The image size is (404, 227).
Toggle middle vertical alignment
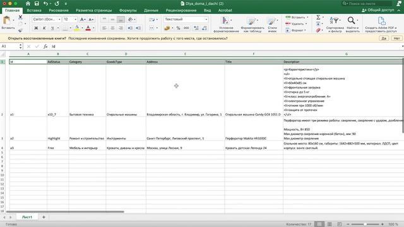tap(112, 20)
